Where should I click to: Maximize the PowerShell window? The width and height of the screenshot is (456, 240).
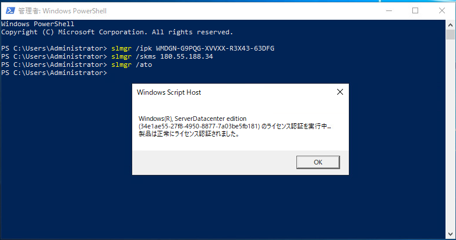(415, 10)
